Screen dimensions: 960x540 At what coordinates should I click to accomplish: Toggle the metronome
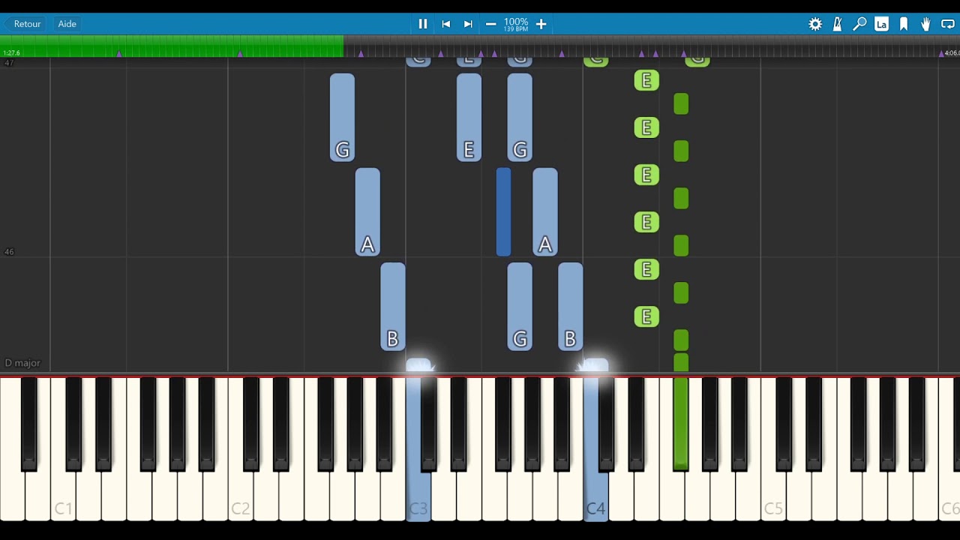[838, 24]
